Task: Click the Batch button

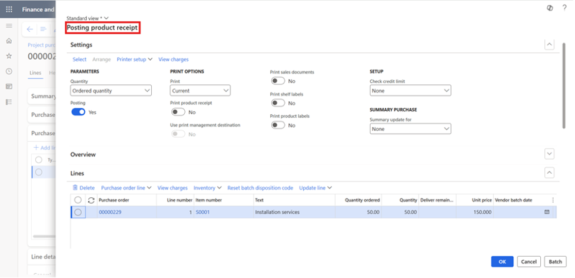Action: [555, 262]
